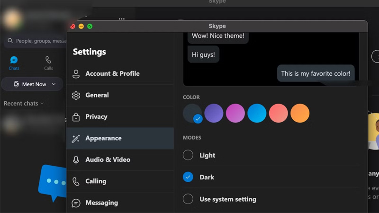379x213 pixels.
Task: Collapse the Recent chats list
Action: coord(42,104)
